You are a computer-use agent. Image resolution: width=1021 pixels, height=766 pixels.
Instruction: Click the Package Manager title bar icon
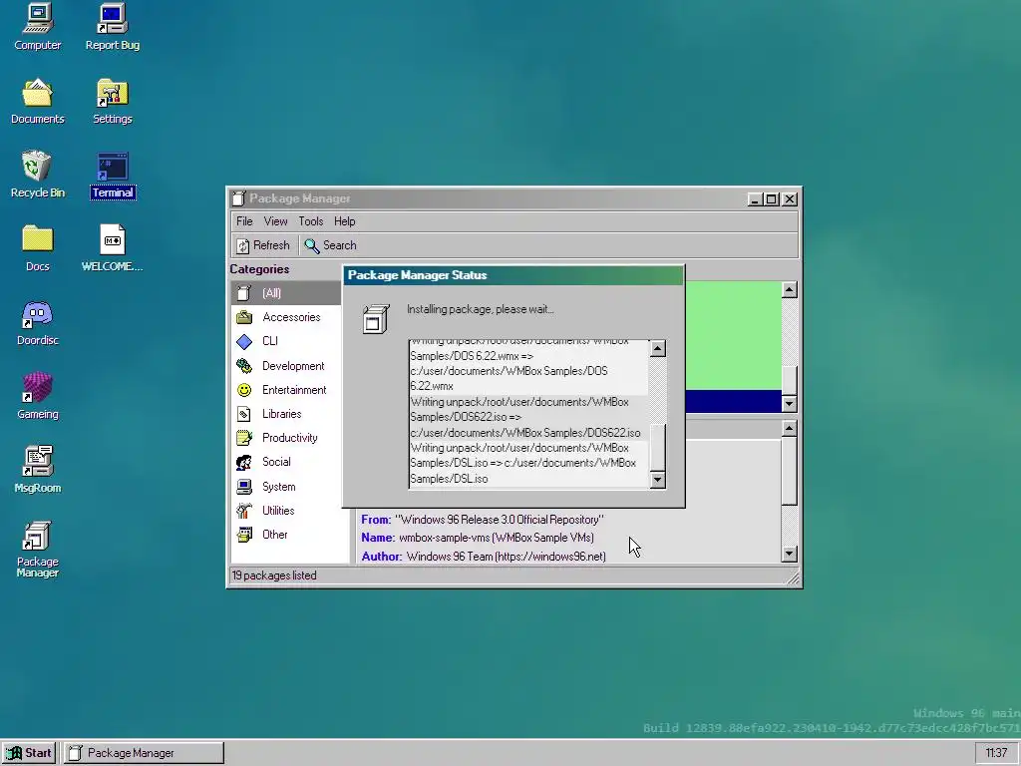pos(239,198)
